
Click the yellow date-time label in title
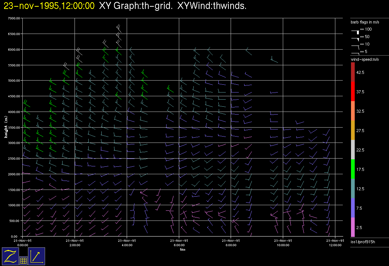pos(49,6)
